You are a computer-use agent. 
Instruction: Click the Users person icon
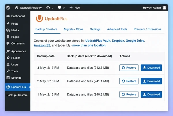point(8,65)
